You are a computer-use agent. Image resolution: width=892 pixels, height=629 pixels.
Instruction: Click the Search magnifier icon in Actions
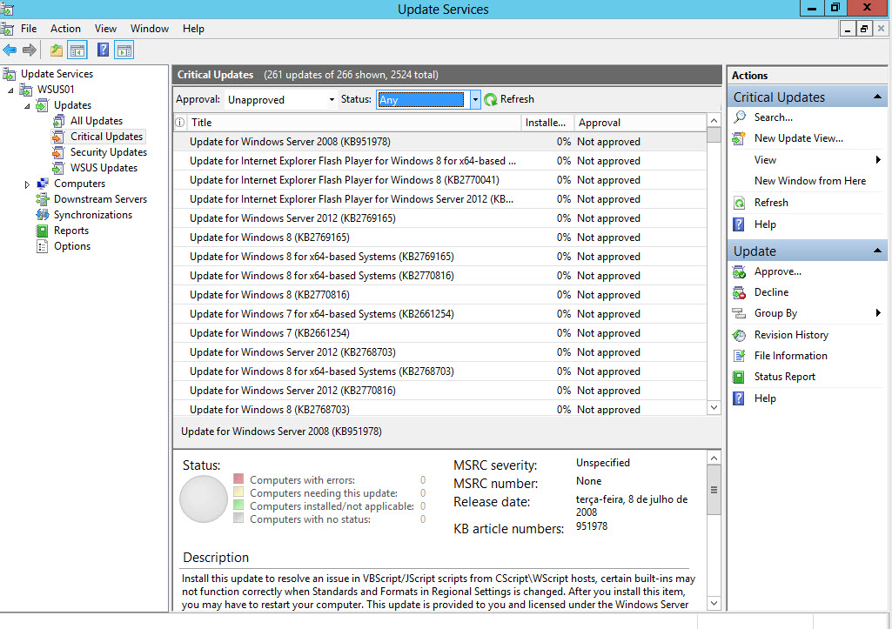tap(740, 117)
